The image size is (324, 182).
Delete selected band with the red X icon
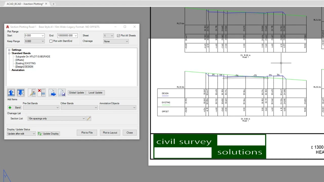(x=42, y=93)
